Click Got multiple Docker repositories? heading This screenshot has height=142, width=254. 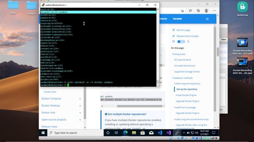(127, 114)
